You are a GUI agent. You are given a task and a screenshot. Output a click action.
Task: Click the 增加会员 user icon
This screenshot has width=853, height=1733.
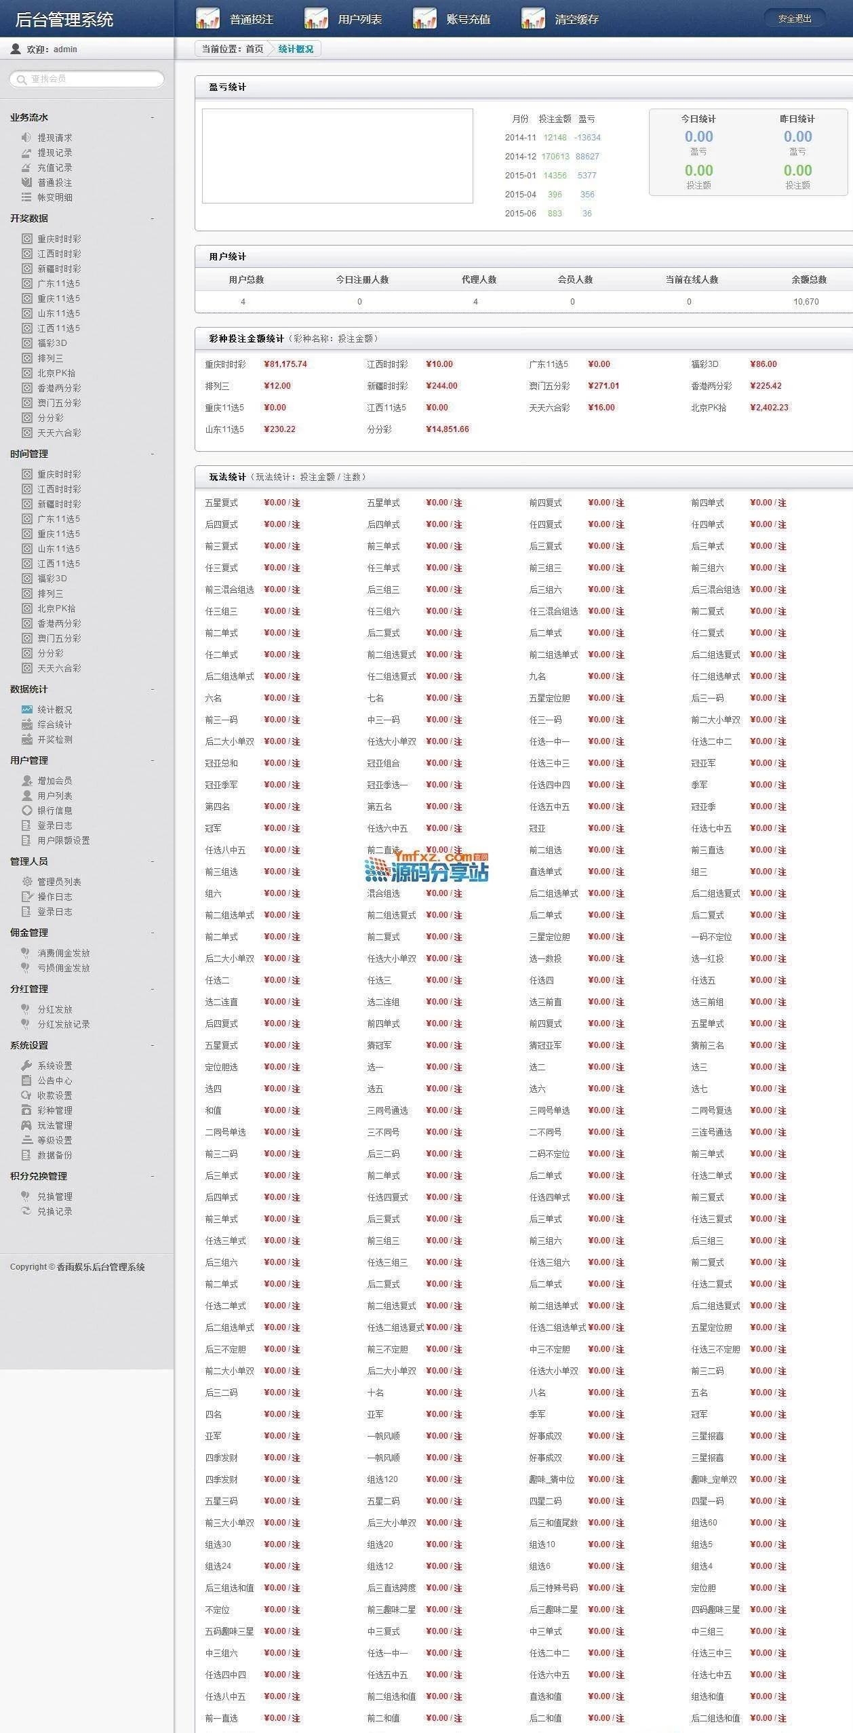[26, 781]
